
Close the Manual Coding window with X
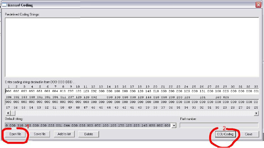tap(258, 5)
